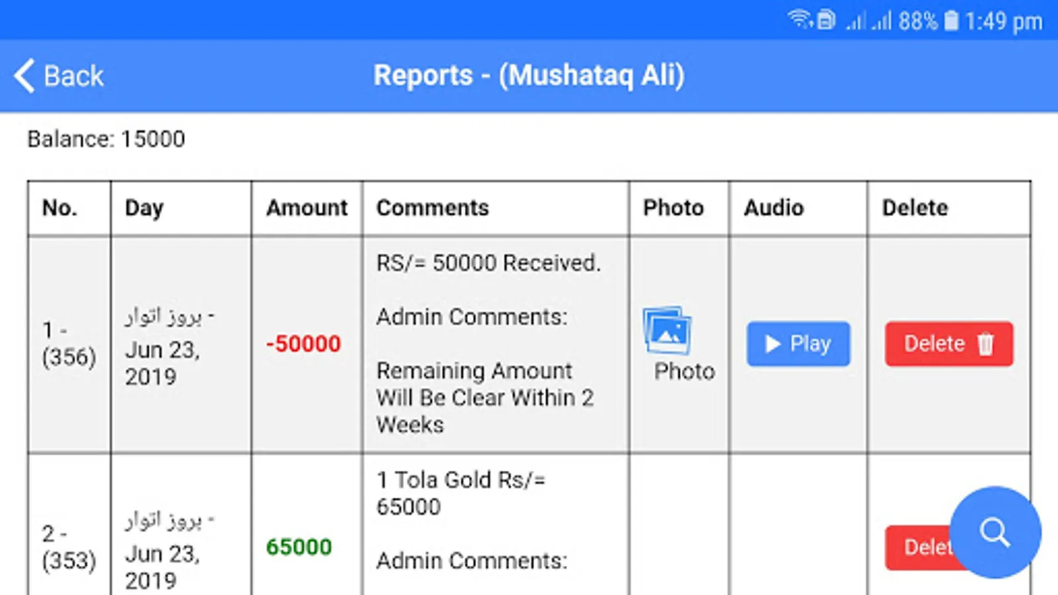Image resolution: width=1058 pixels, height=595 pixels.
Task: Open the photo attachment icon in row 1
Action: 667,331
